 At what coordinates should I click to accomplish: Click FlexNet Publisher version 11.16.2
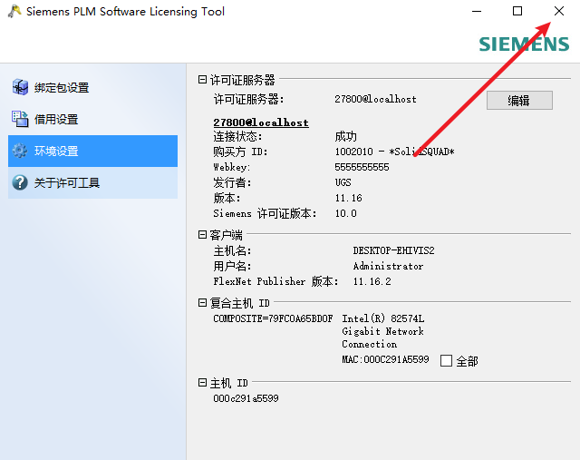(372, 281)
